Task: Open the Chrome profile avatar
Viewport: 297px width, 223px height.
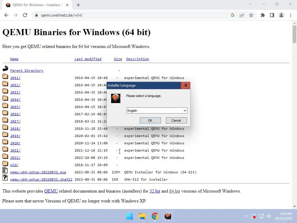Action: coord(281,15)
